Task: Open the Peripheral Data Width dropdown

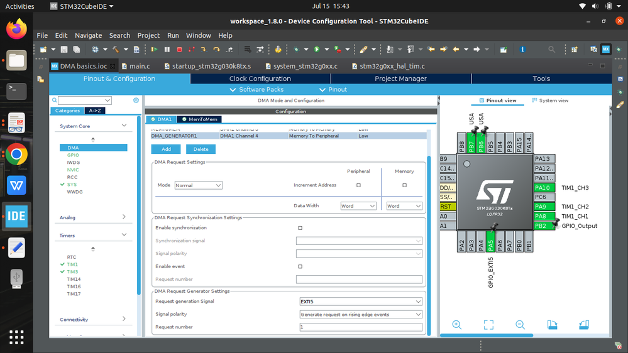Action: (358, 206)
